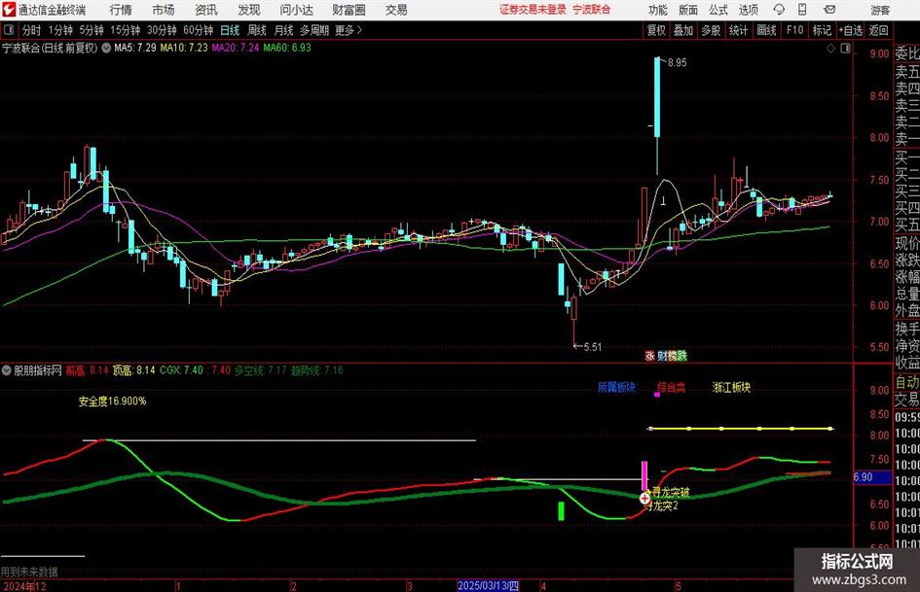Click the 用到未来数据 notice
This screenshot has width=920, height=592.
(29, 572)
